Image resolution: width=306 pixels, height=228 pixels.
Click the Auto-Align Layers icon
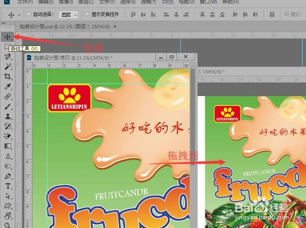(x=272, y=15)
